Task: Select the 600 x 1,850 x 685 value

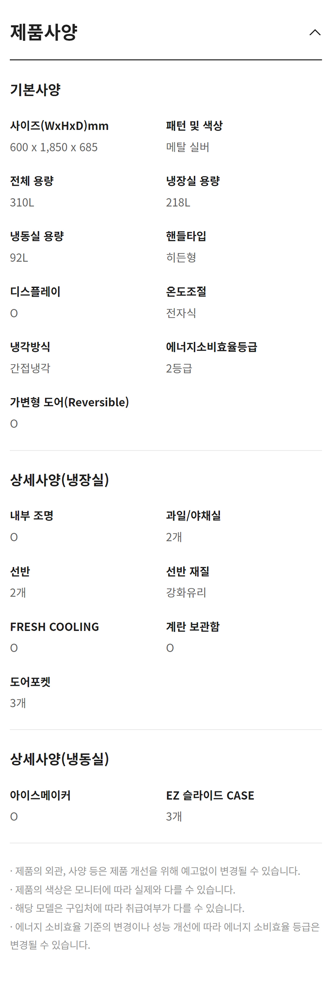Action: [x=54, y=148]
